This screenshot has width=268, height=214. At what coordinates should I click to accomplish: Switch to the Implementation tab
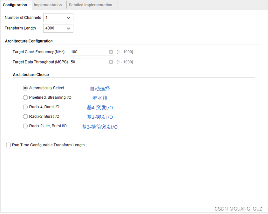(x=48, y=5)
